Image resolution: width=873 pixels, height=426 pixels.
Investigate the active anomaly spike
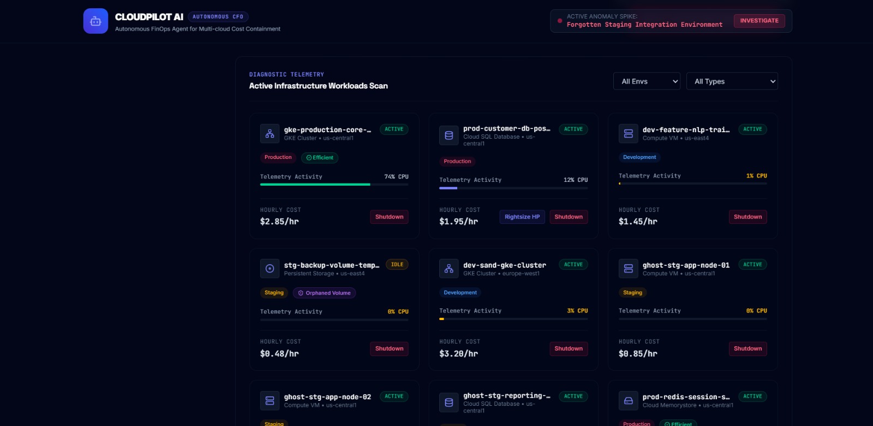tap(759, 21)
